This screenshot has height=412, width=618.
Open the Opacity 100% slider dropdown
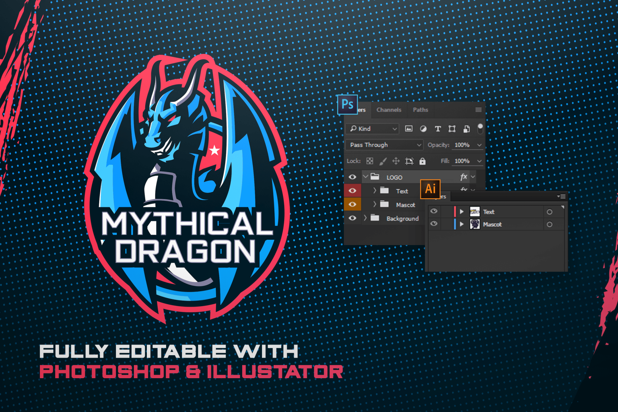[479, 145]
